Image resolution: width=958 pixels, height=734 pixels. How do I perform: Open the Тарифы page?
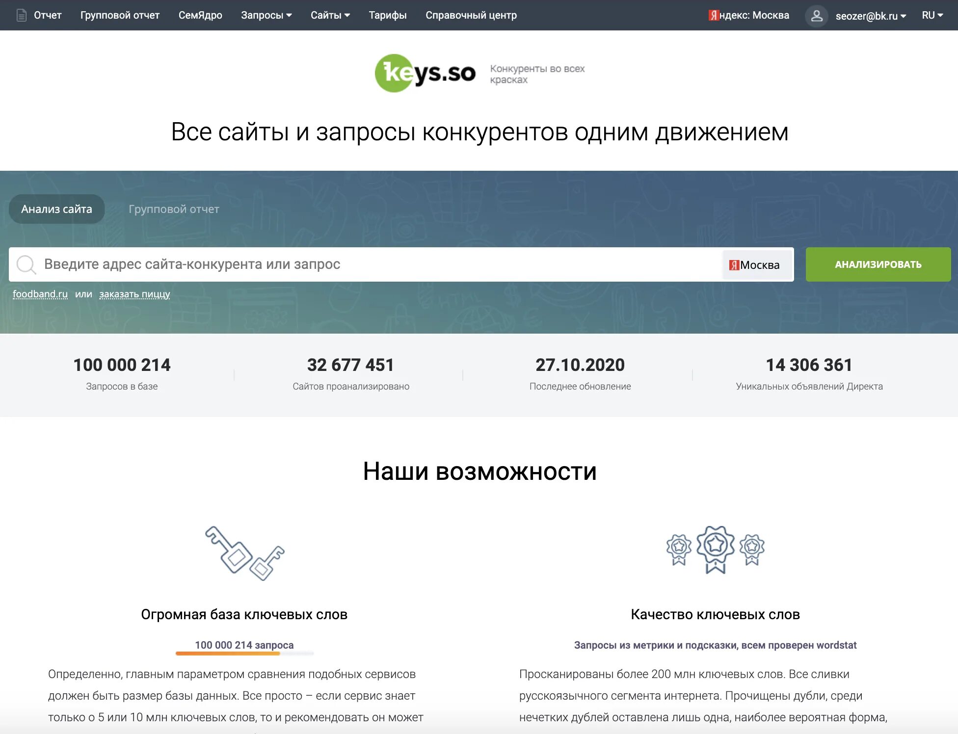point(388,15)
